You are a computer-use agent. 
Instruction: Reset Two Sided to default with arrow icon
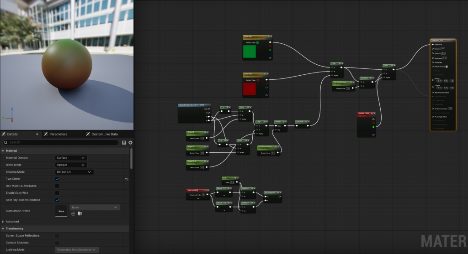click(x=127, y=179)
